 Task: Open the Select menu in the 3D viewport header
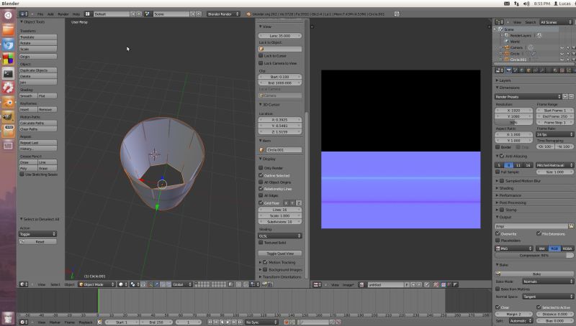(55, 284)
